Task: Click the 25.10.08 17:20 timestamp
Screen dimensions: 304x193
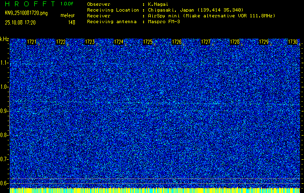Action: click(23, 22)
